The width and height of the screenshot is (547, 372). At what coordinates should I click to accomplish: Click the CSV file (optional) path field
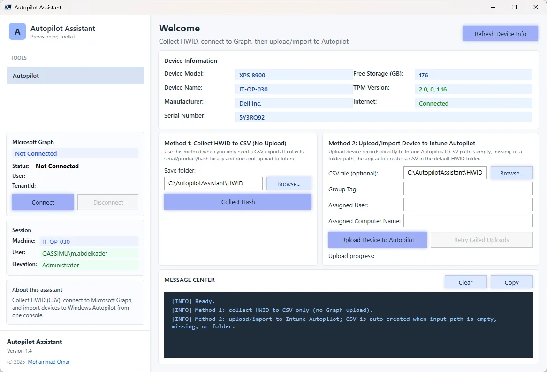[x=445, y=173]
